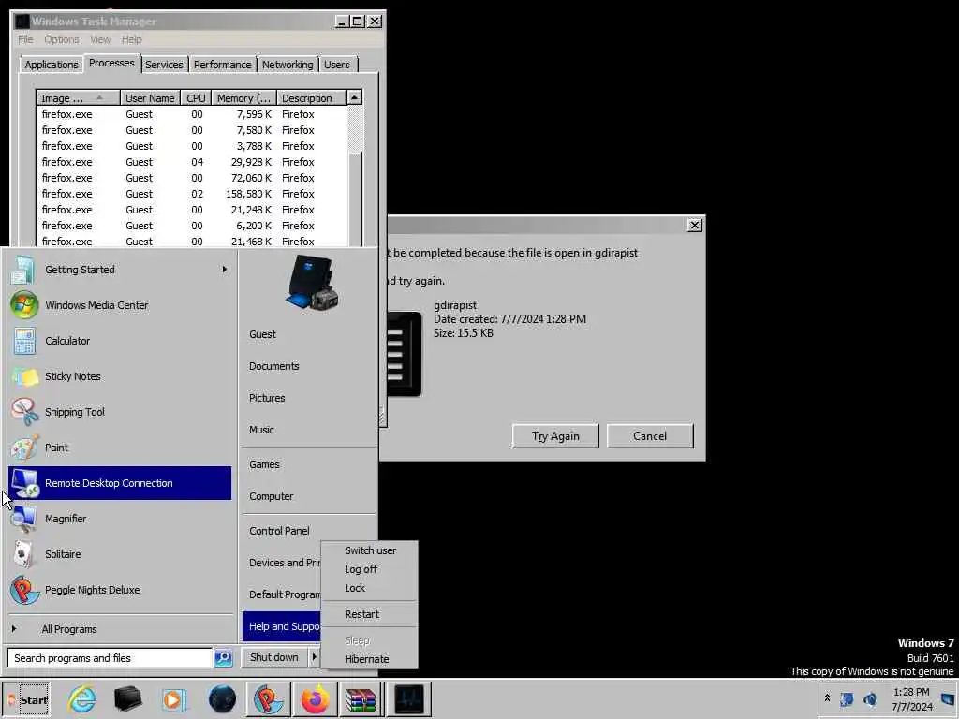
Task: Open Magnifier
Action: pyautogui.click(x=120, y=519)
